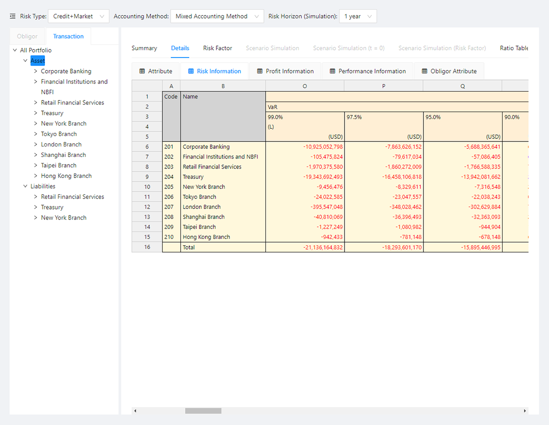Collapse the All Portfolio tree node
Screen dimensions: 549x425
(x=15, y=50)
